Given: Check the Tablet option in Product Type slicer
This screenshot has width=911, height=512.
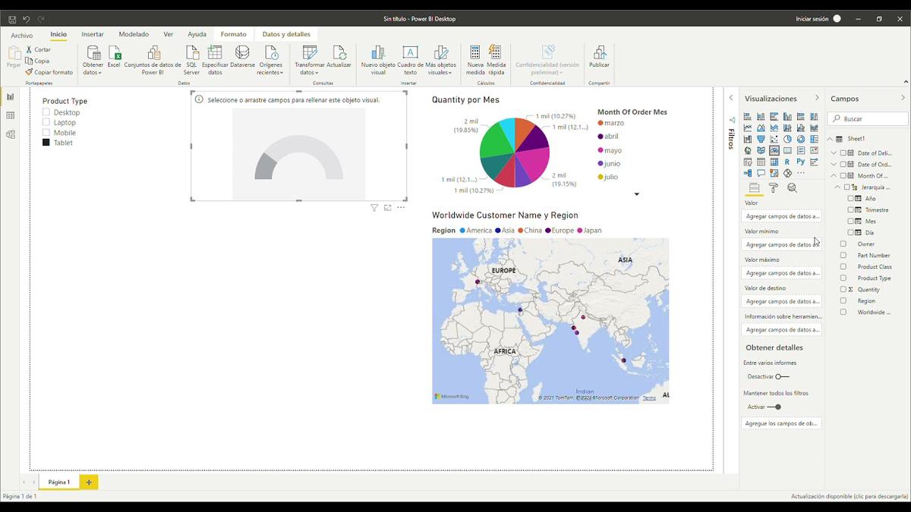Looking at the screenshot, I should click(x=47, y=143).
